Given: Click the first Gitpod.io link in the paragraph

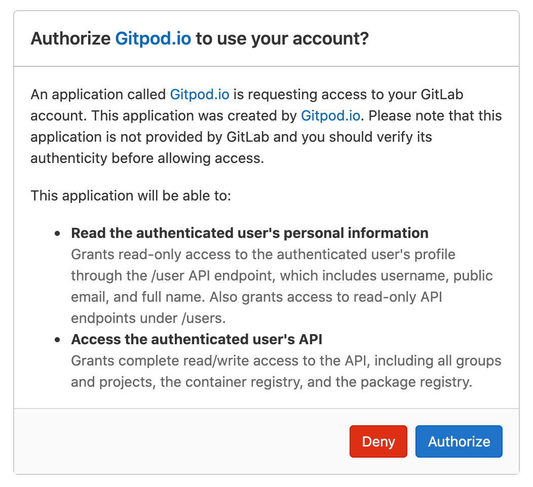Looking at the screenshot, I should [200, 95].
